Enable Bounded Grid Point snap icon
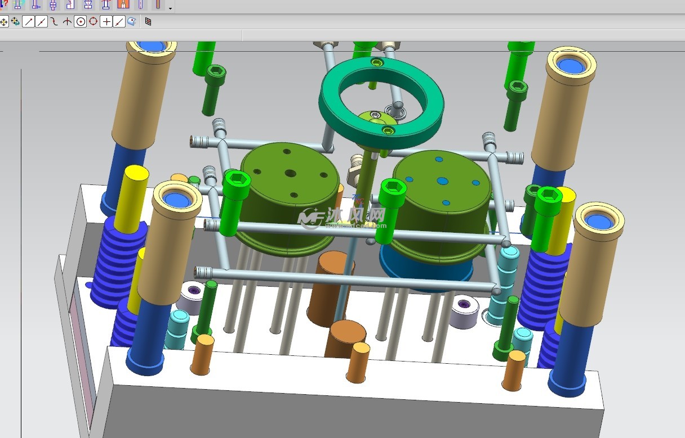Viewport: 685px width, 438px height. point(148,22)
